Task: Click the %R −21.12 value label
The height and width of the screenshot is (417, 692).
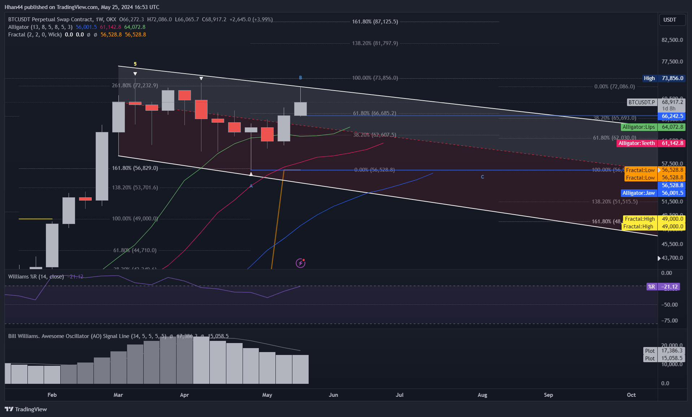Action: (x=663, y=287)
